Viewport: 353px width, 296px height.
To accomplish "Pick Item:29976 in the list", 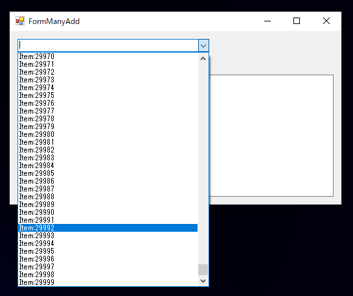I will coord(108,103).
